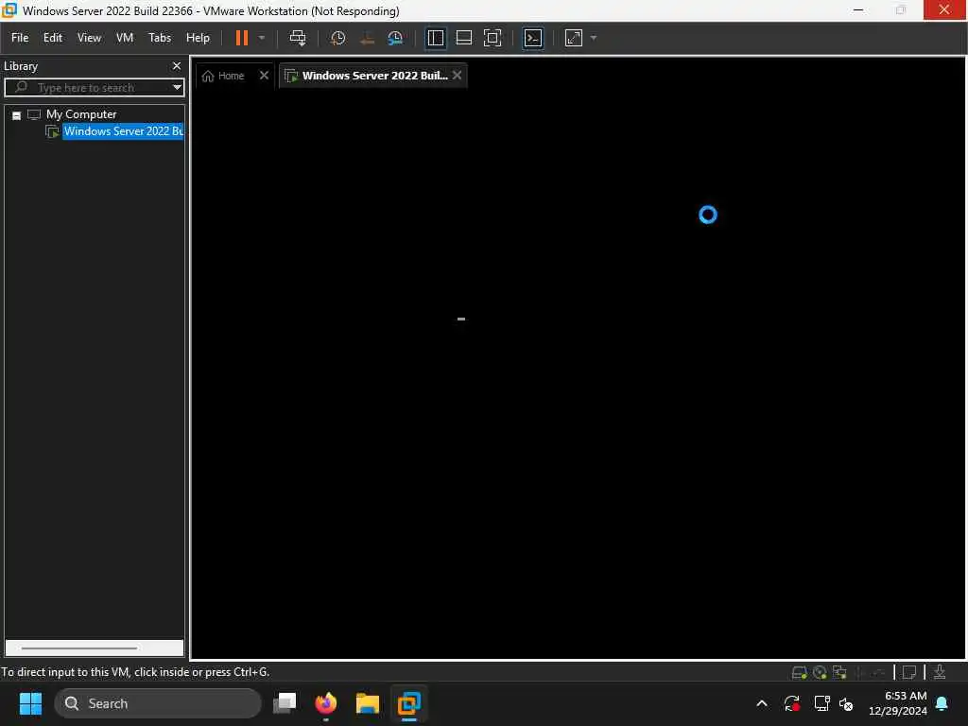This screenshot has width=968, height=726.
Task: Open the clock showing 6:53 AM
Action: pyautogui.click(x=897, y=703)
